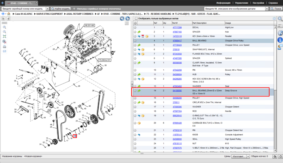Expand the panel using right-arrow panel button
This screenshot has height=163, width=283.
click(x=8, y=18)
